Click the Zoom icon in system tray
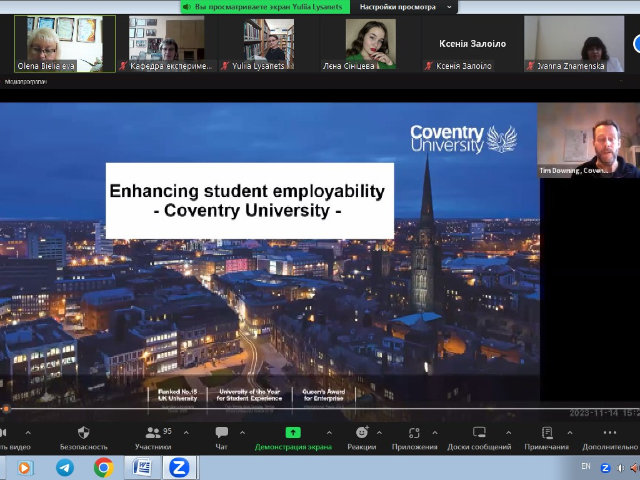 click(x=605, y=467)
